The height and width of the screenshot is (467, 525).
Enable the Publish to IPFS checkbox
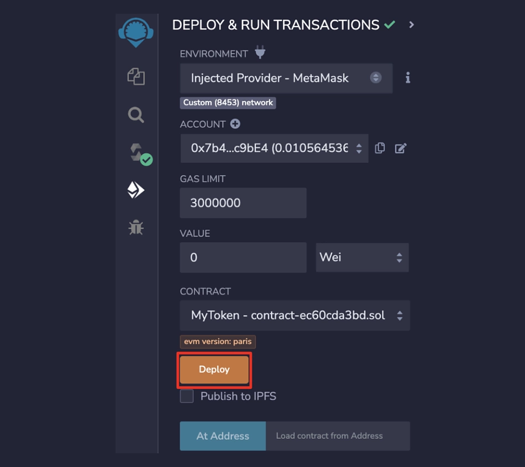(186, 396)
